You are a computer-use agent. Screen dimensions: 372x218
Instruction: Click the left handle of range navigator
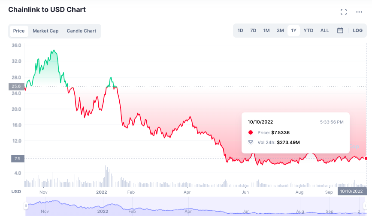[26, 206]
